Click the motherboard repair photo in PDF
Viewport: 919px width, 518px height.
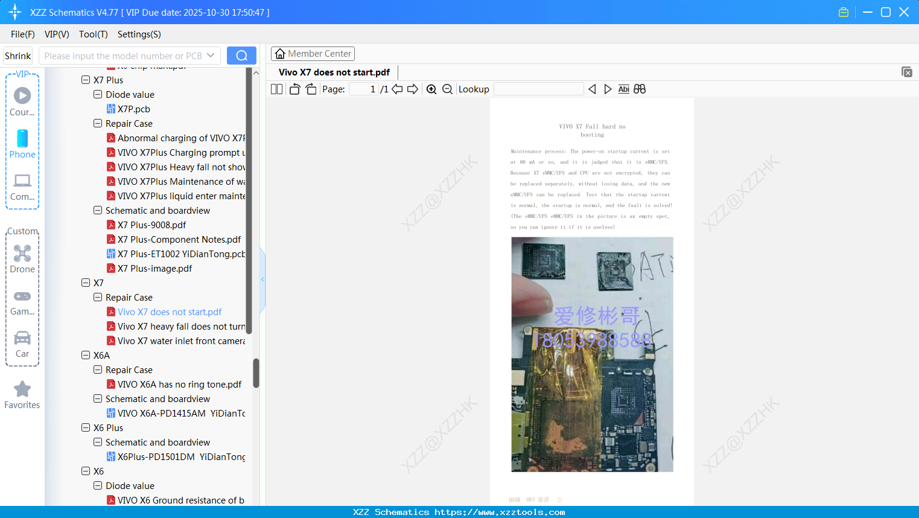click(x=592, y=354)
